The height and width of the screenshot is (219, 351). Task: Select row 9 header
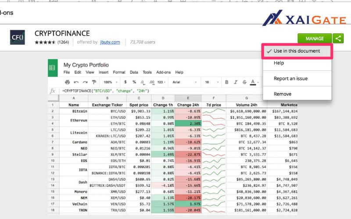pos(53,155)
